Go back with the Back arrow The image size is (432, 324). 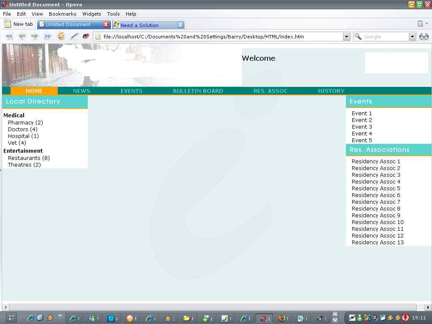click(22, 36)
